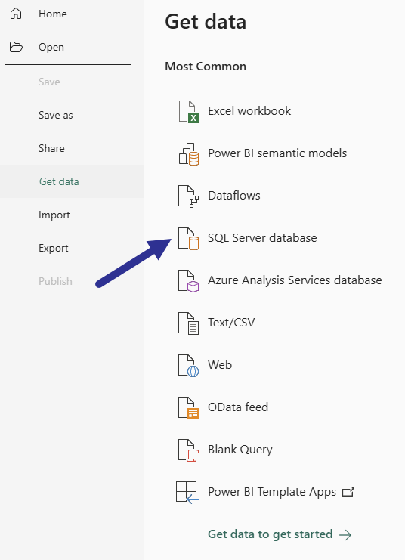Viewport: 405px width, 560px height.
Task: Click the Excel workbook icon
Action: pyautogui.click(x=188, y=111)
